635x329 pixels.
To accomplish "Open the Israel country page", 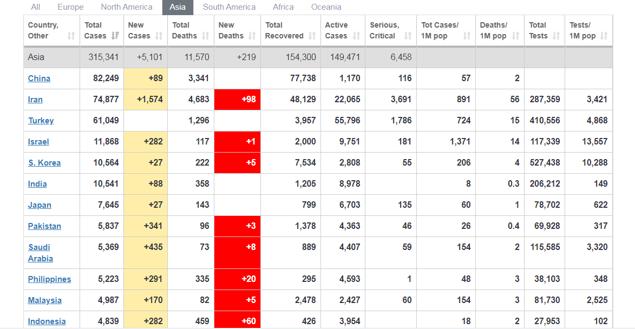I will [x=38, y=142].
